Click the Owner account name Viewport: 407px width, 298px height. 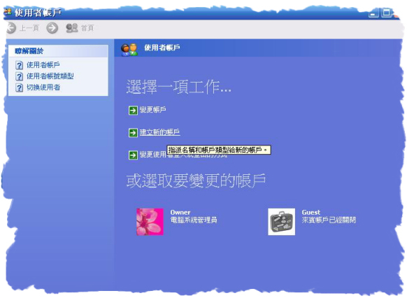pos(180,213)
